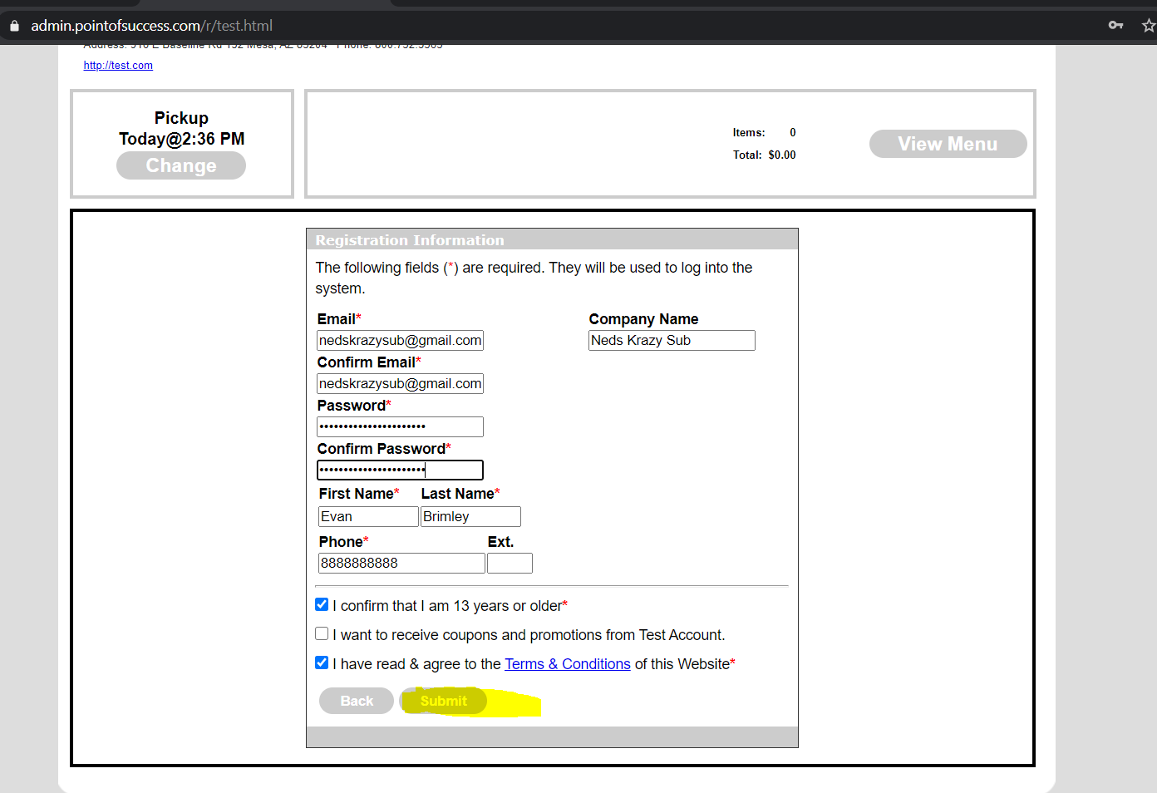1157x793 pixels.
Task: Open the Terms & Conditions link
Action: 567,664
